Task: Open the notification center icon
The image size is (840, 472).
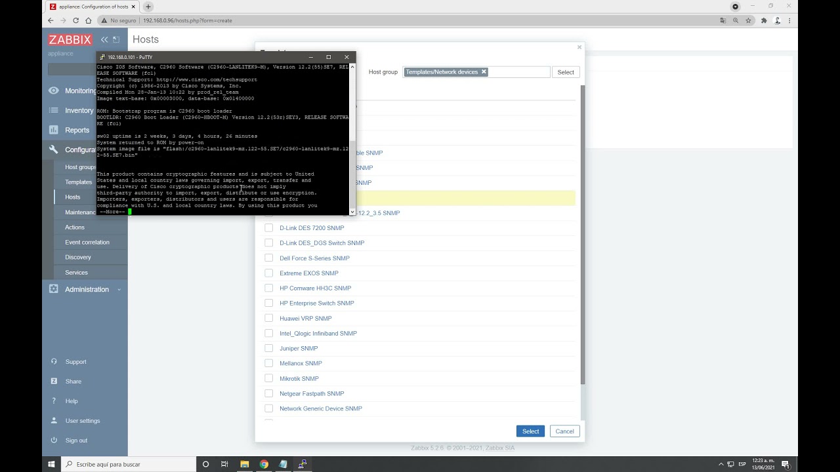Action: tap(785, 464)
